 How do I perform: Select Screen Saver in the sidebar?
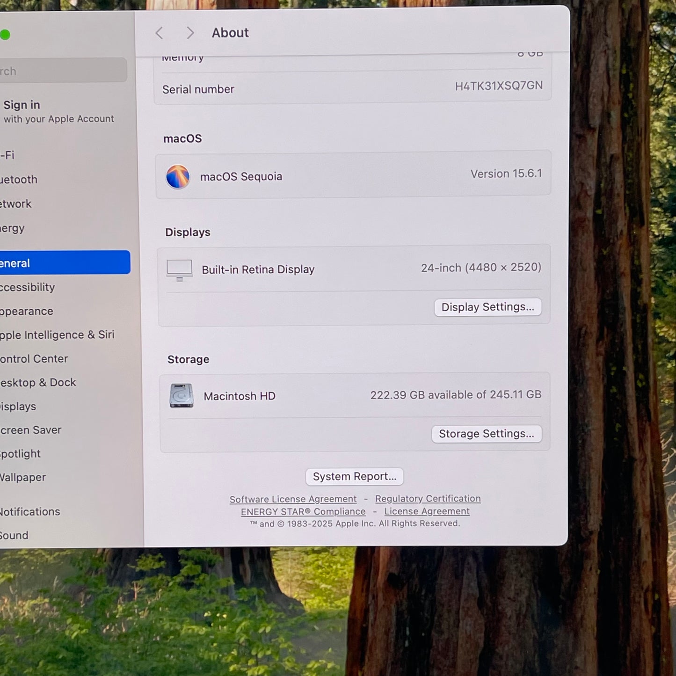click(x=31, y=430)
